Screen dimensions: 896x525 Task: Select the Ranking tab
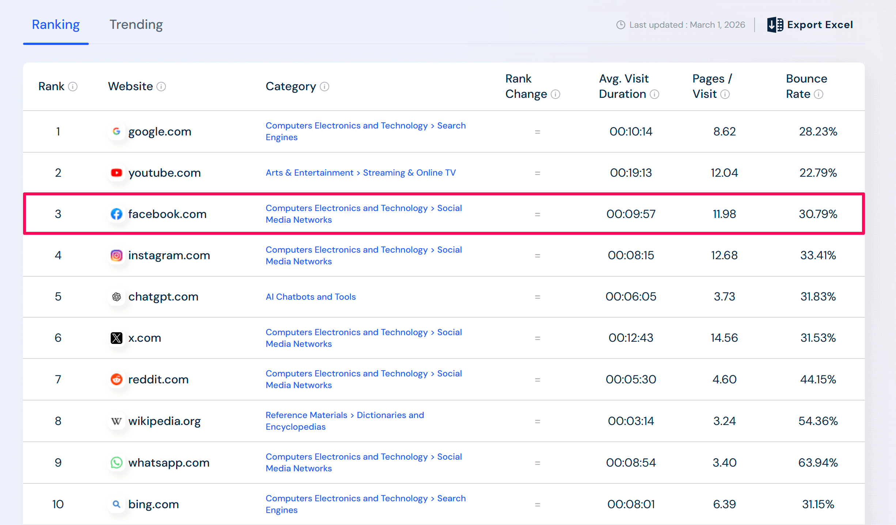point(56,25)
